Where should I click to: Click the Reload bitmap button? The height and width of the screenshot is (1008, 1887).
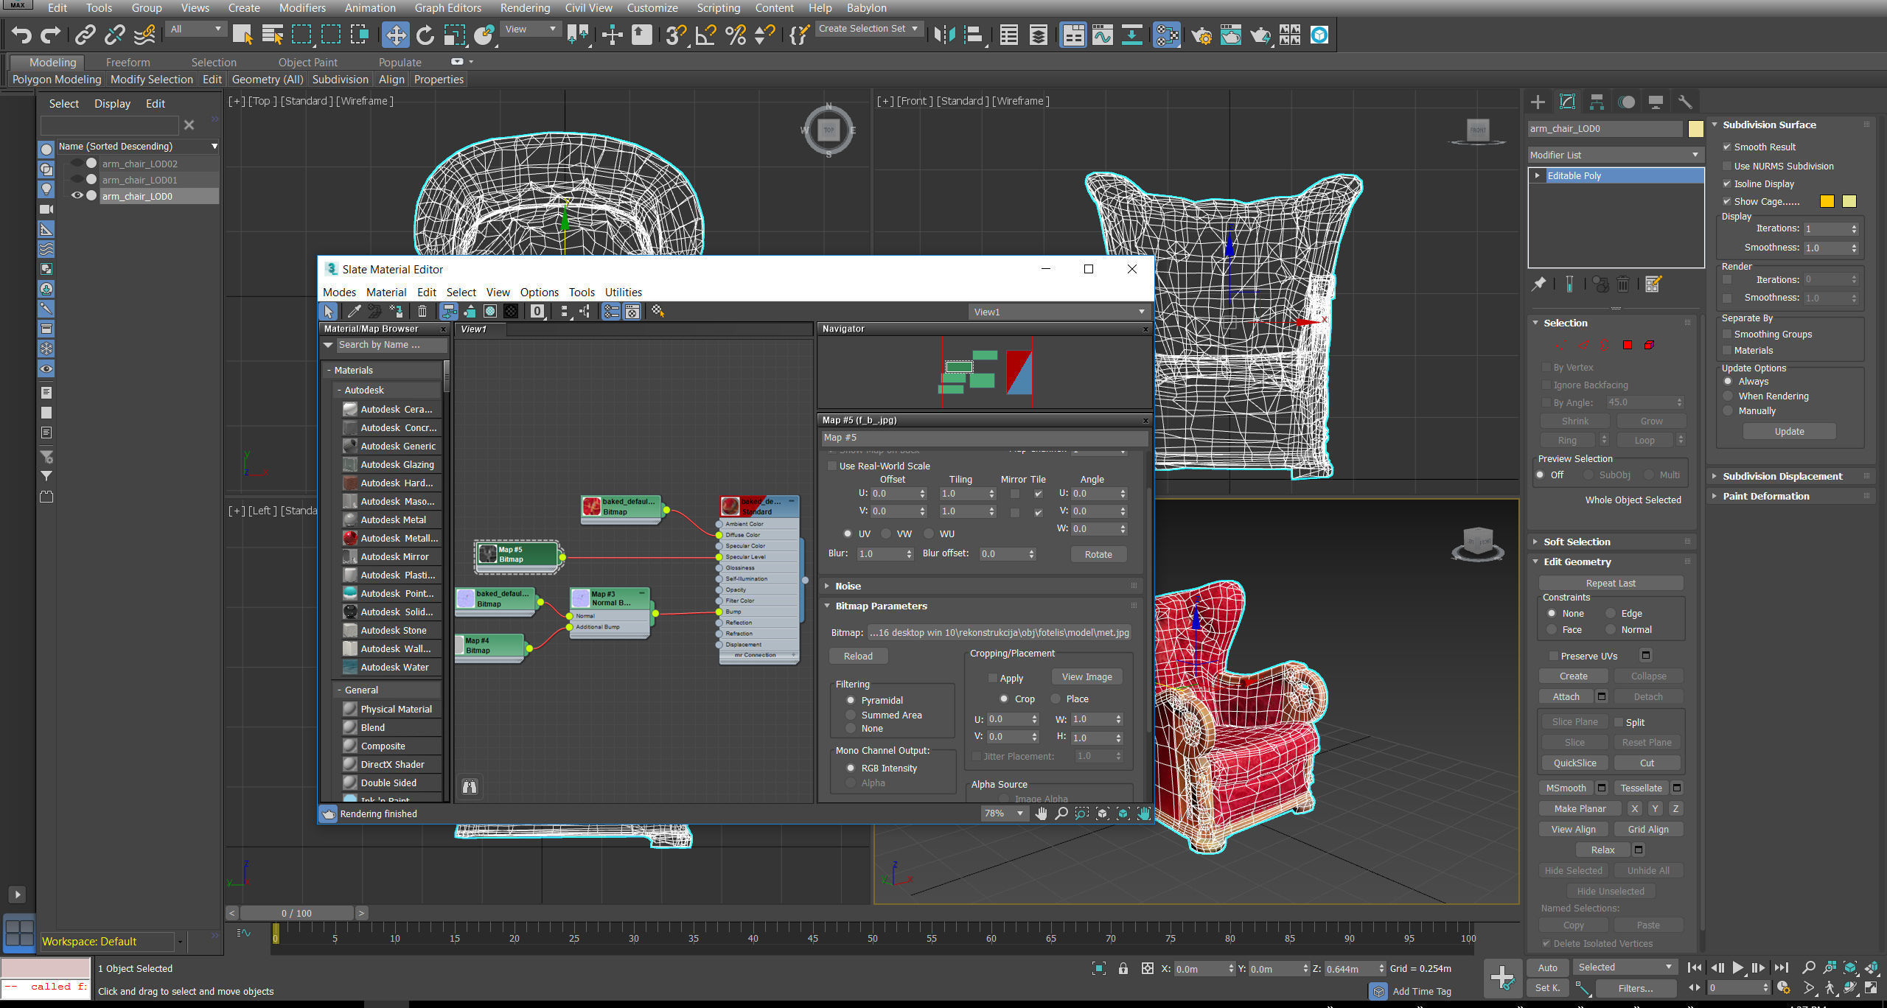[x=858, y=656]
